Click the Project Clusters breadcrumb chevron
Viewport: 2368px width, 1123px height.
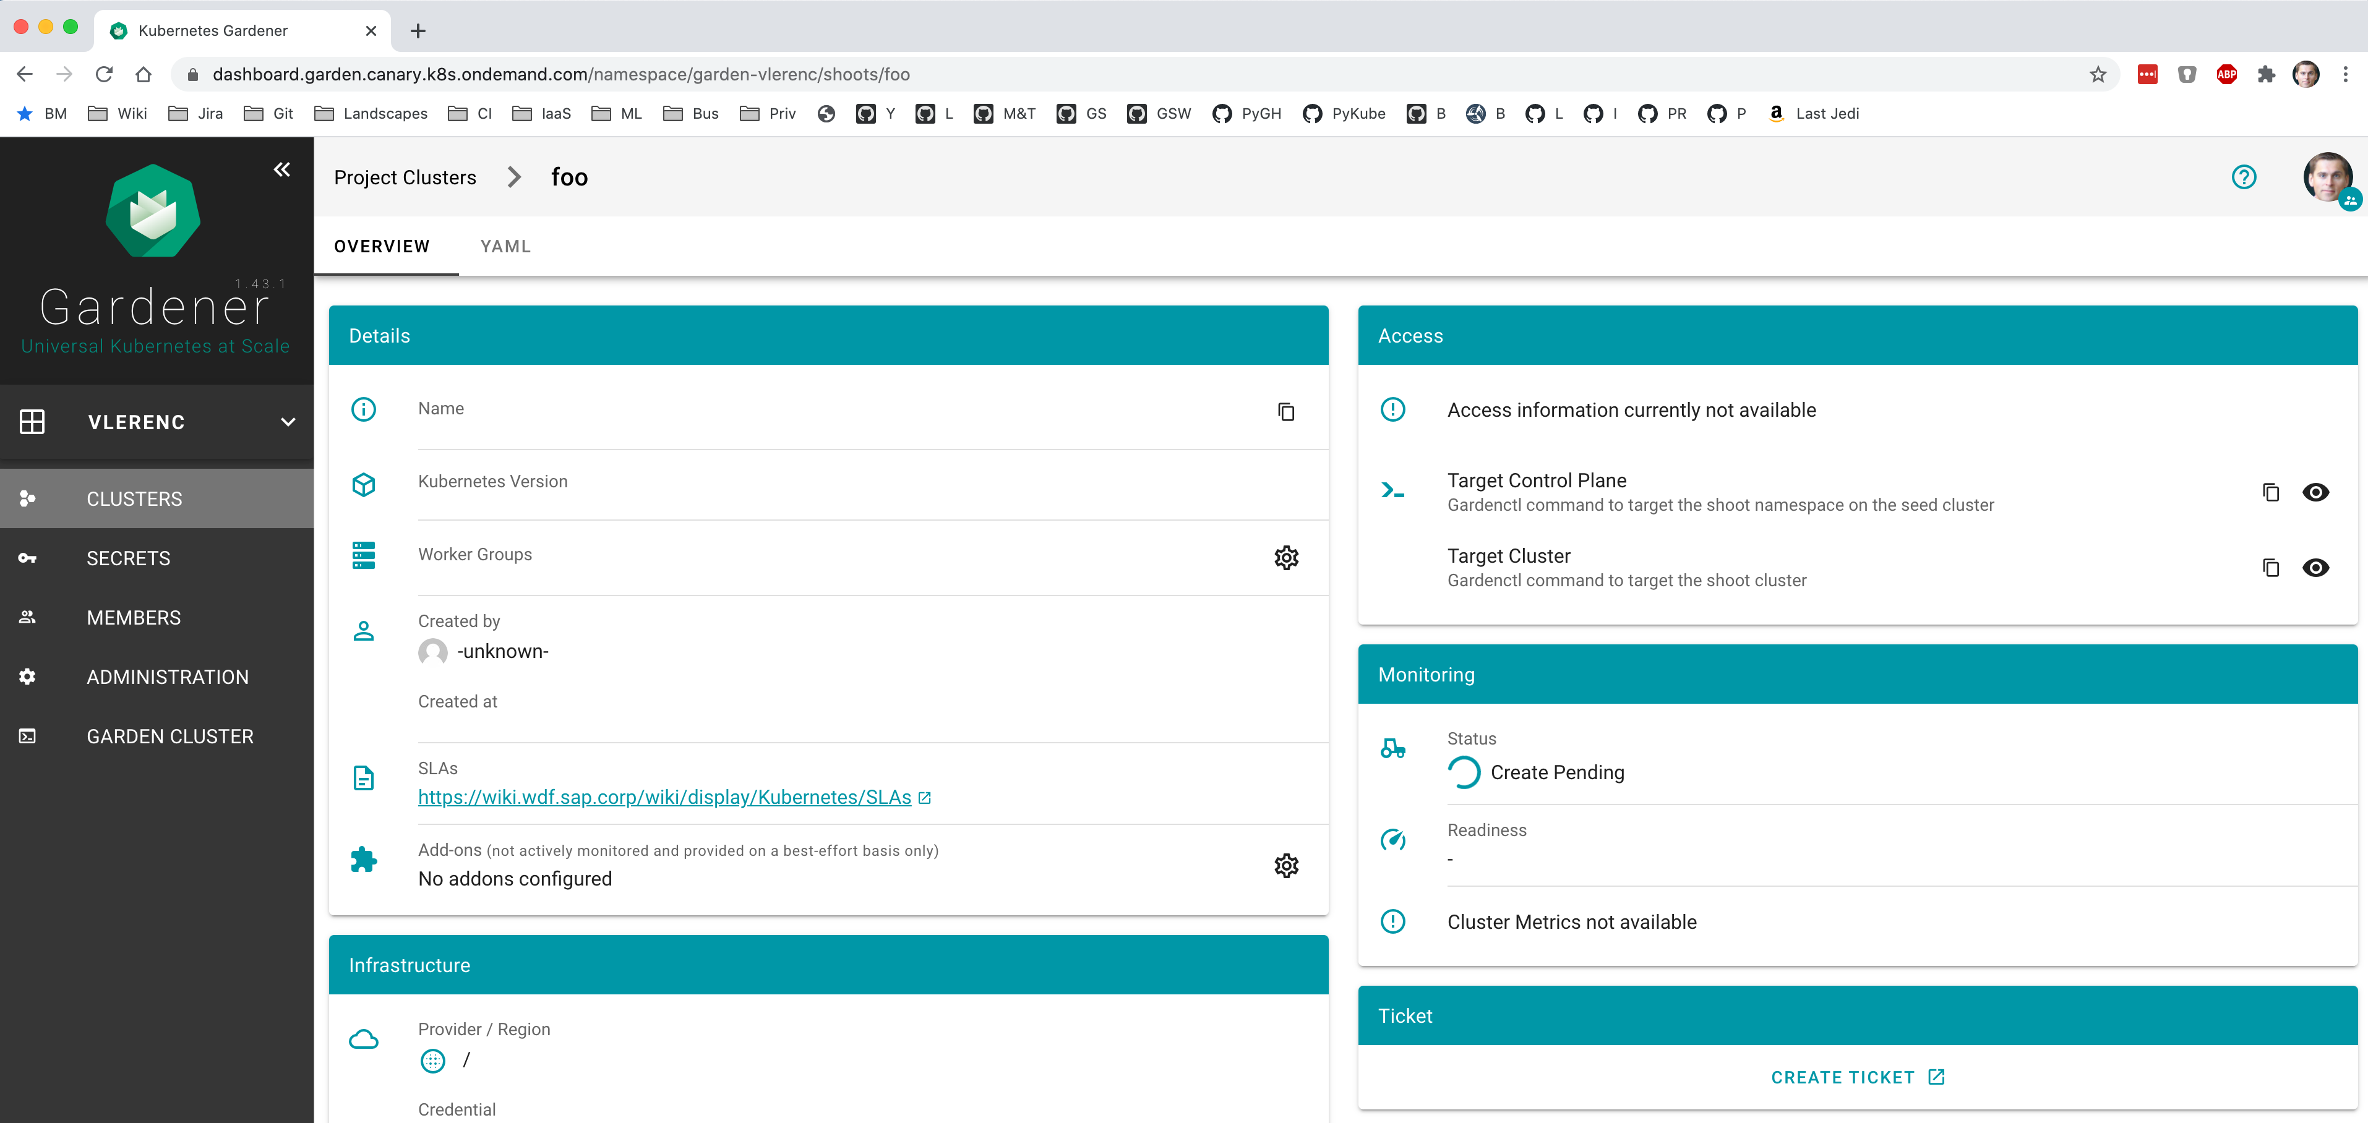(514, 177)
